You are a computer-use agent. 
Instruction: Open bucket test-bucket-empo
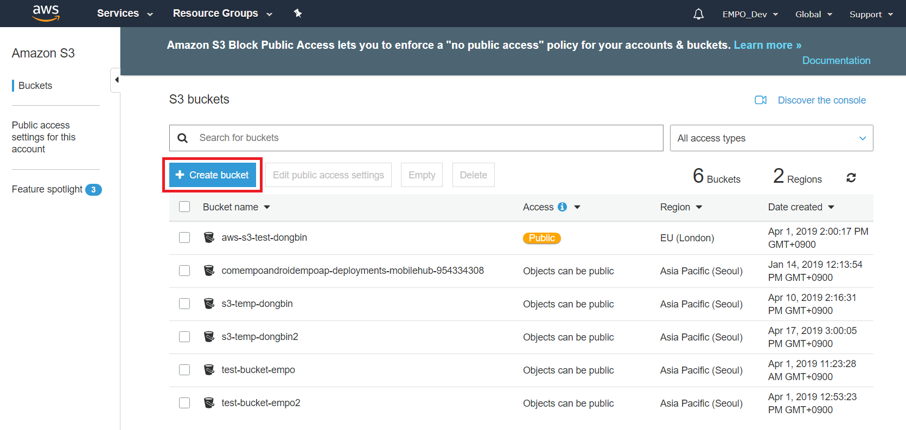click(258, 370)
